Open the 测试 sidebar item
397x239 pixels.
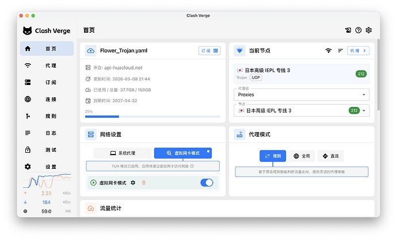(47, 150)
